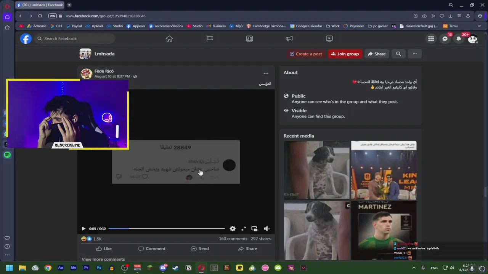Open Google Calendar bookmark

[306, 26]
